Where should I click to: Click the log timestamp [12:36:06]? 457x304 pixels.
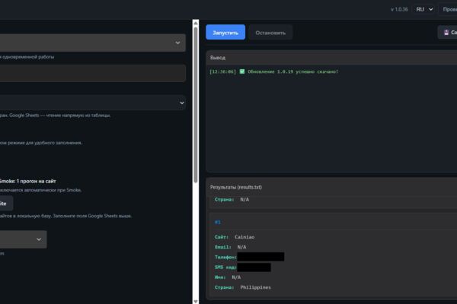[x=222, y=71]
